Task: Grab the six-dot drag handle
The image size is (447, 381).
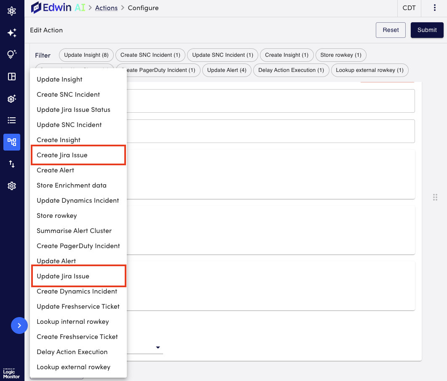Action: point(435,197)
